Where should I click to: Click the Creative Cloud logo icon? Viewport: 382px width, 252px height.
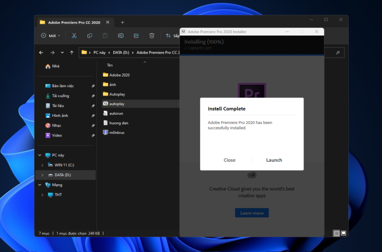(252, 175)
